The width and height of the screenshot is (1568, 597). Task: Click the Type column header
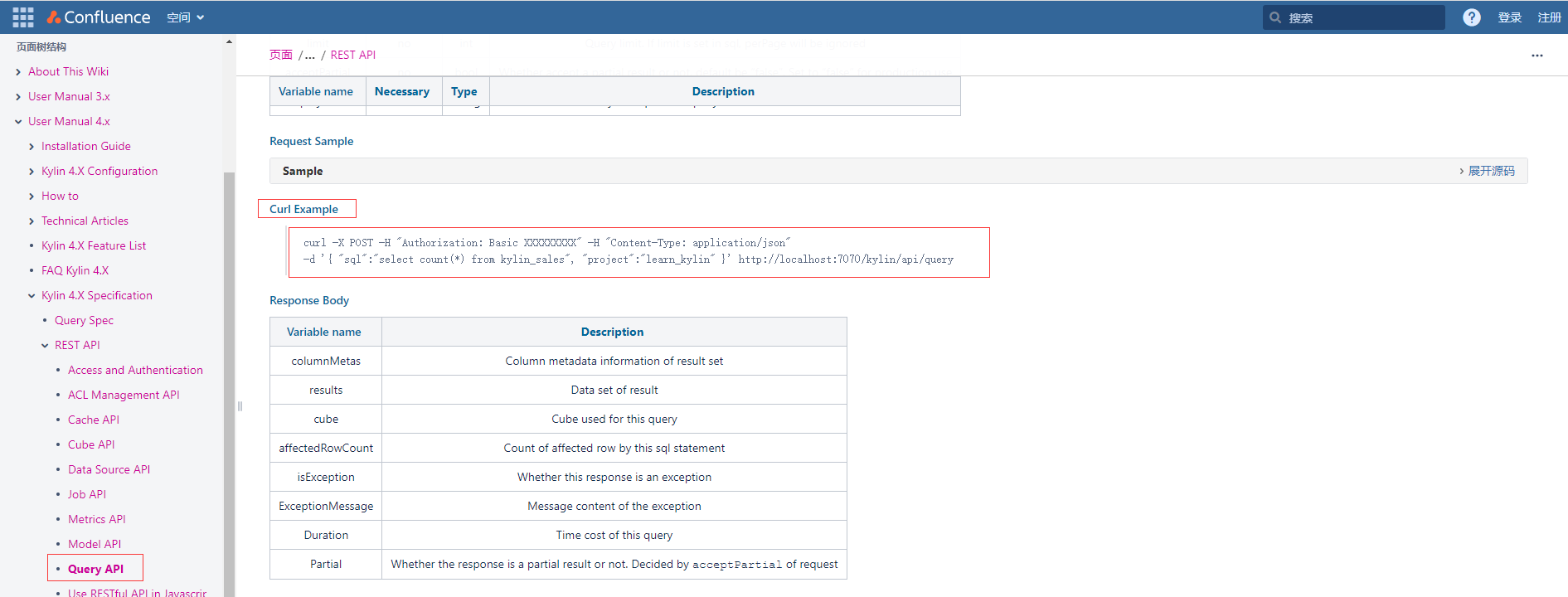pos(464,91)
